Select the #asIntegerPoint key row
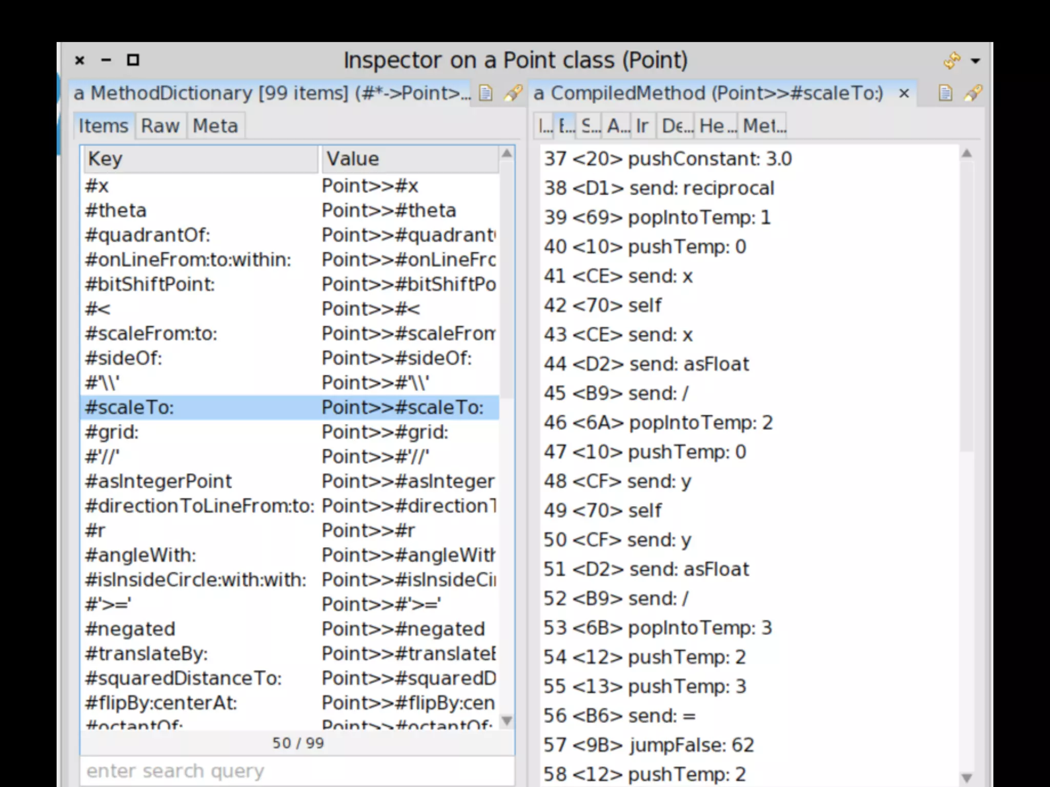The width and height of the screenshot is (1050, 787). point(290,481)
